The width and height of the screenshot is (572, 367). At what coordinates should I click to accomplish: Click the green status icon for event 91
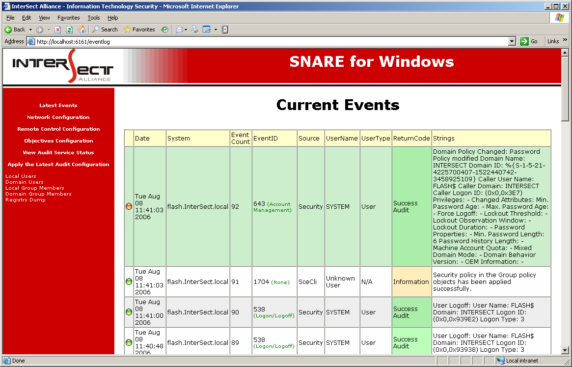(129, 282)
